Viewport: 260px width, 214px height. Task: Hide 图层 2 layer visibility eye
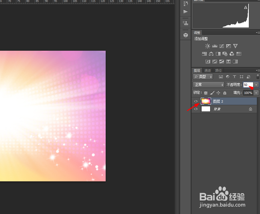(x=196, y=101)
